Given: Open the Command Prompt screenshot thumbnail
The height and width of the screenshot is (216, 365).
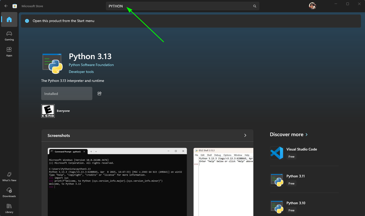Looking at the screenshot, I should point(117,182).
